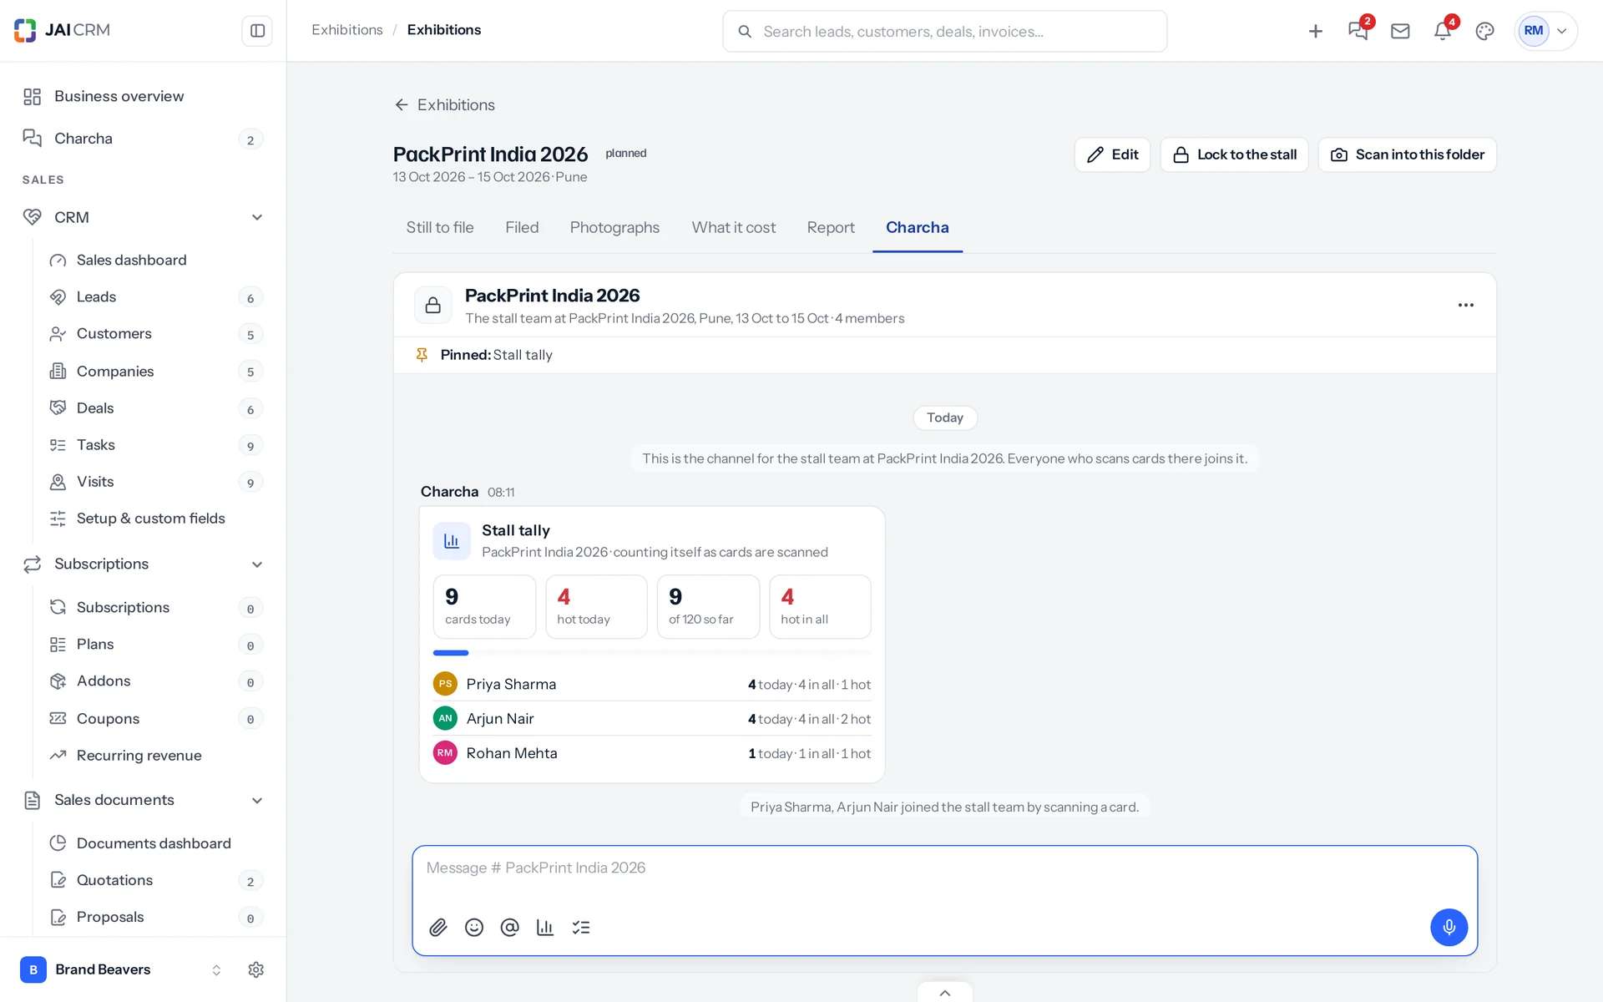The height and width of the screenshot is (1002, 1603).
Task: Attach a file with the paperclip icon
Action: tap(438, 928)
